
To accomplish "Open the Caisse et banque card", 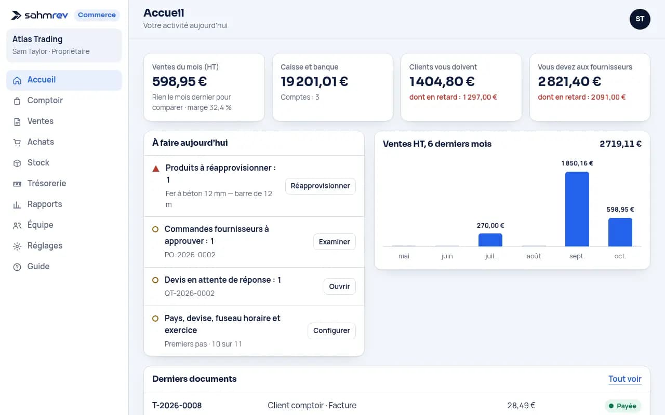I will tap(332, 87).
